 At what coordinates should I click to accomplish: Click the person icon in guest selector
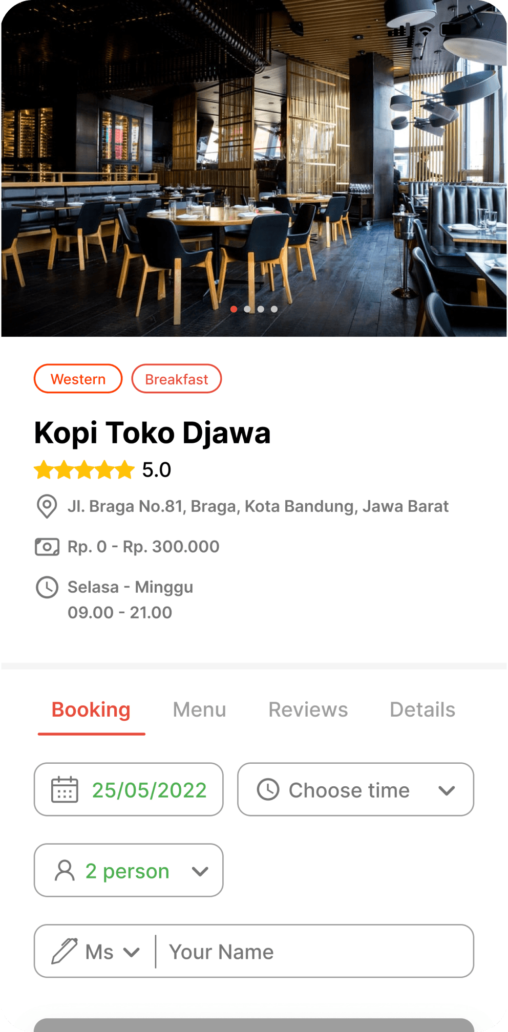tap(65, 870)
